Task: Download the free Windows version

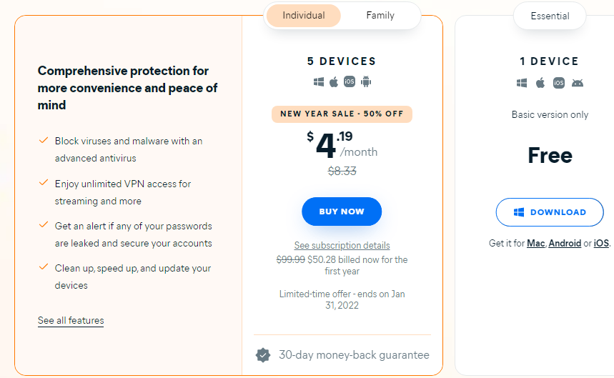Action: coord(550,212)
